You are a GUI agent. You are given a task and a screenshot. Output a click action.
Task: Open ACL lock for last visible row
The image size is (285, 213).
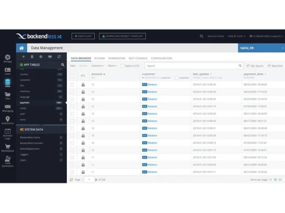coord(83,172)
